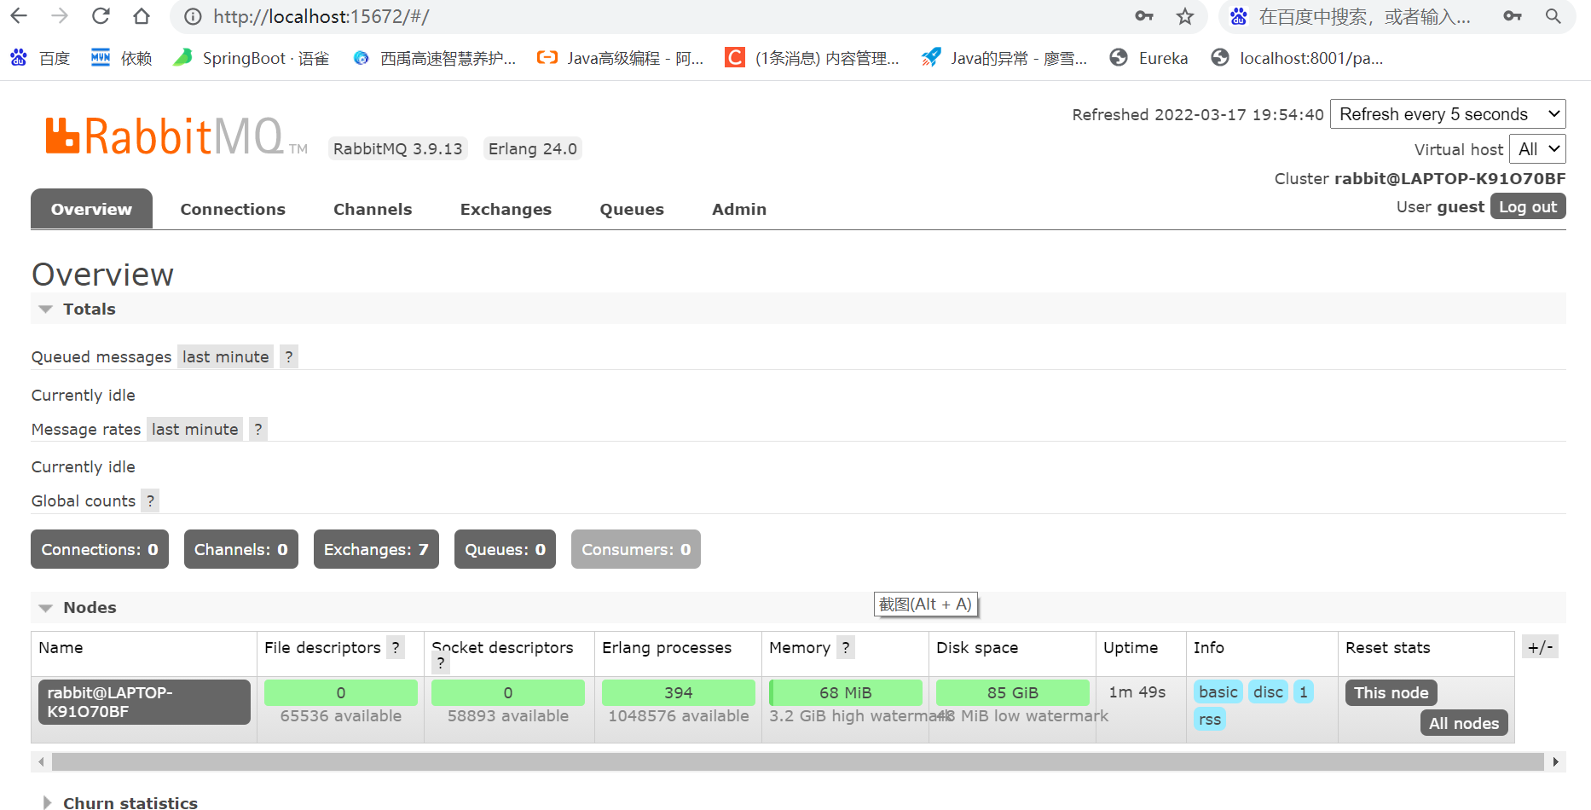Click the key icon inside the address bar
This screenshot has width=1591, height=810.
pyautogui.click(x=1143, y=16)
